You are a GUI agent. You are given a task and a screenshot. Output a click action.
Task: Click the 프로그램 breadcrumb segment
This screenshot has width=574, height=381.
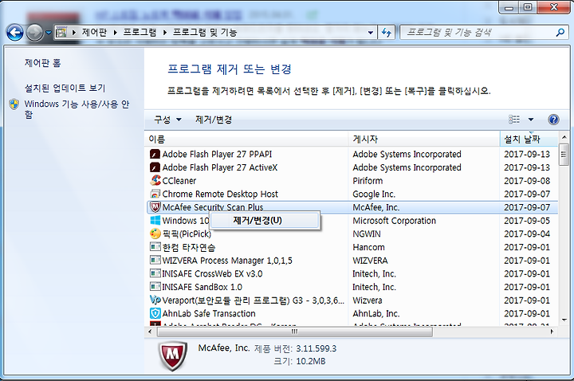point(140,32)
